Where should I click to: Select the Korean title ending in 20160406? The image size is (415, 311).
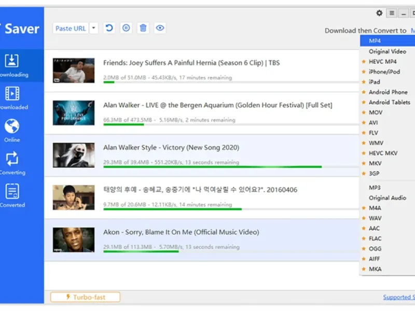[200, 190]
